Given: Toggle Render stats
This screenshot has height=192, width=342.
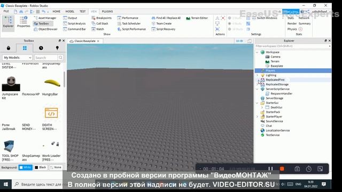Looking at the screenshot, I should [x=292, y=23].
